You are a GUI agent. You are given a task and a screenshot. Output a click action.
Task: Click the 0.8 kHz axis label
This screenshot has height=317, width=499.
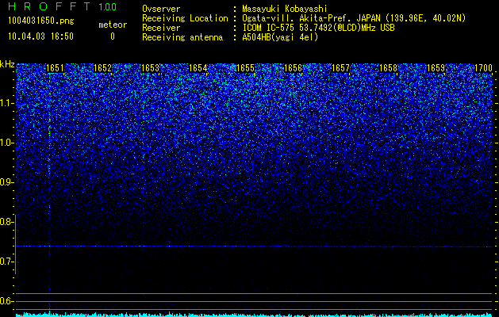click(x=6, y=222)
